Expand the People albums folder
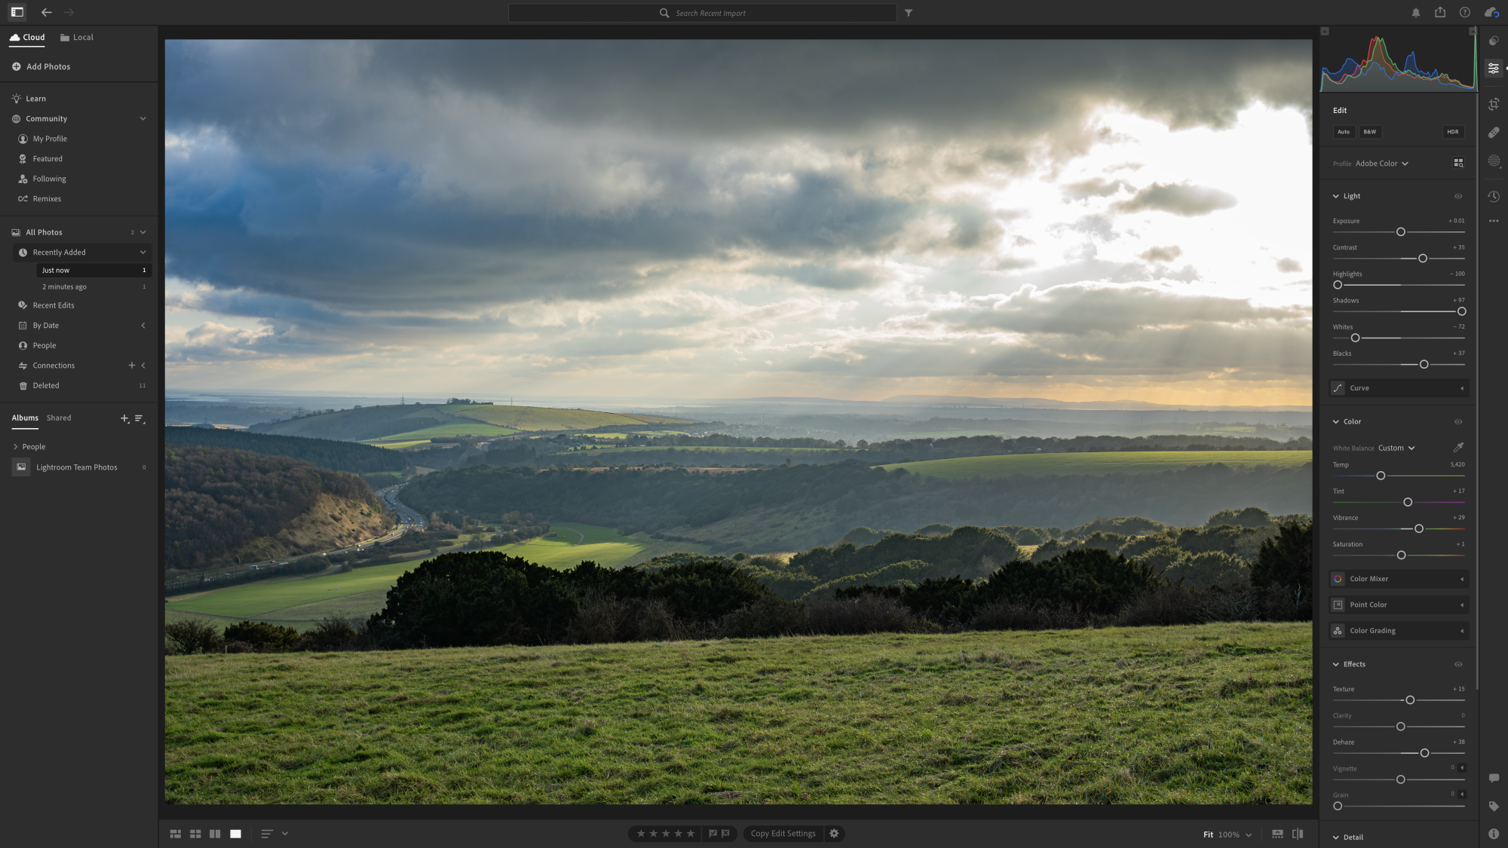1508x848 pixels. pos(15,447)
